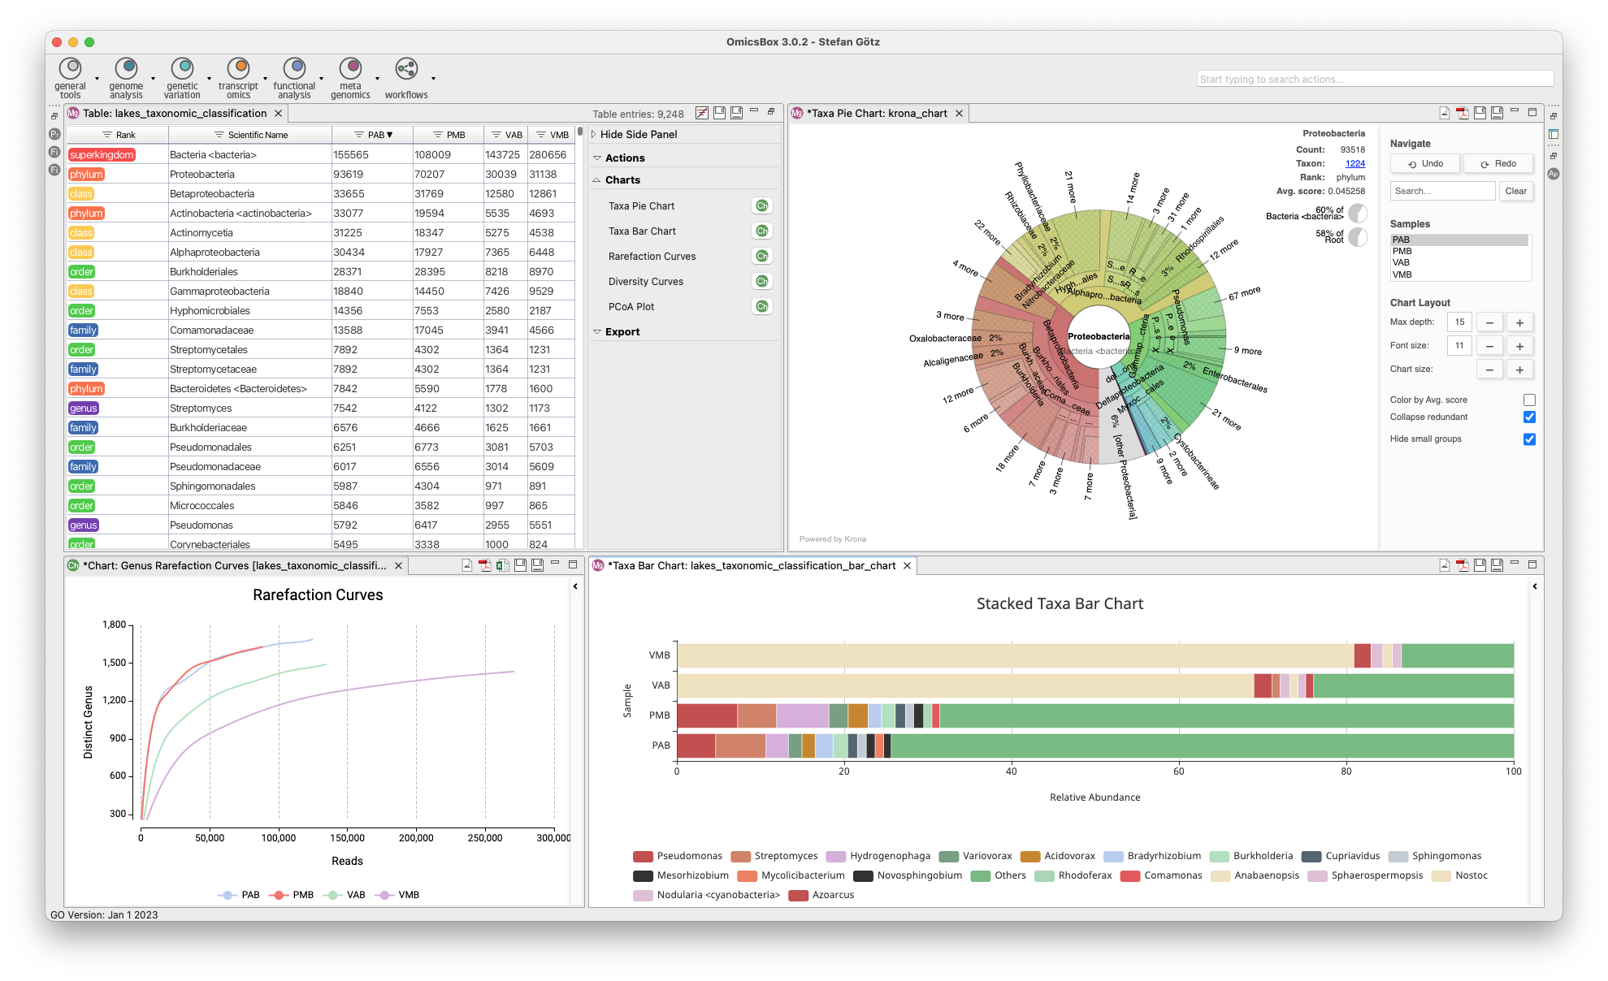Open the genome analysis module icon
Screen dimensions: 1608x981
coord(126,68)
